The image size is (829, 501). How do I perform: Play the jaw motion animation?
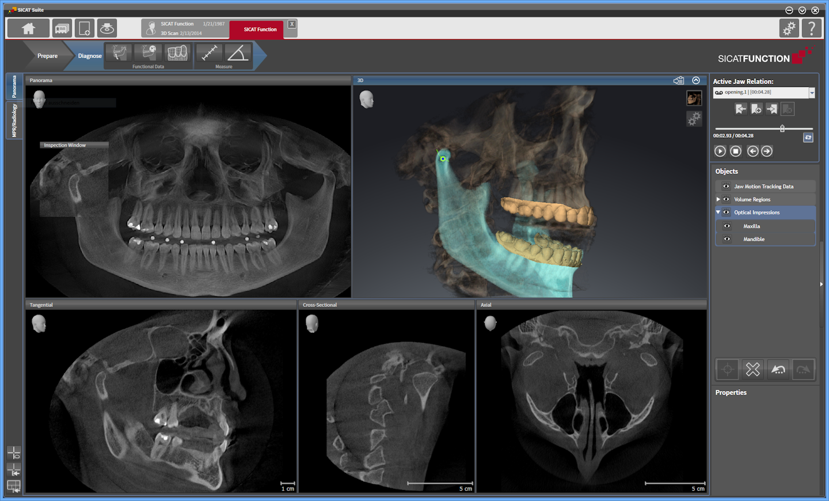point(720,151)
